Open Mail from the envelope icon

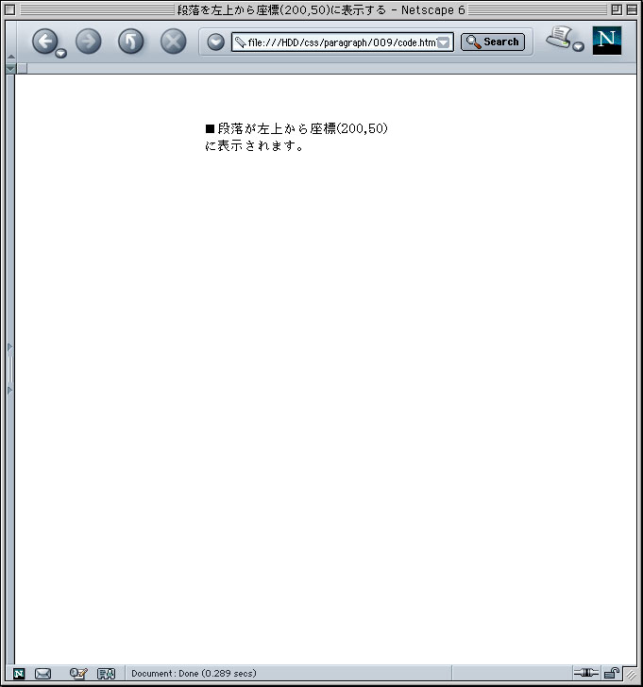point(42,674)
